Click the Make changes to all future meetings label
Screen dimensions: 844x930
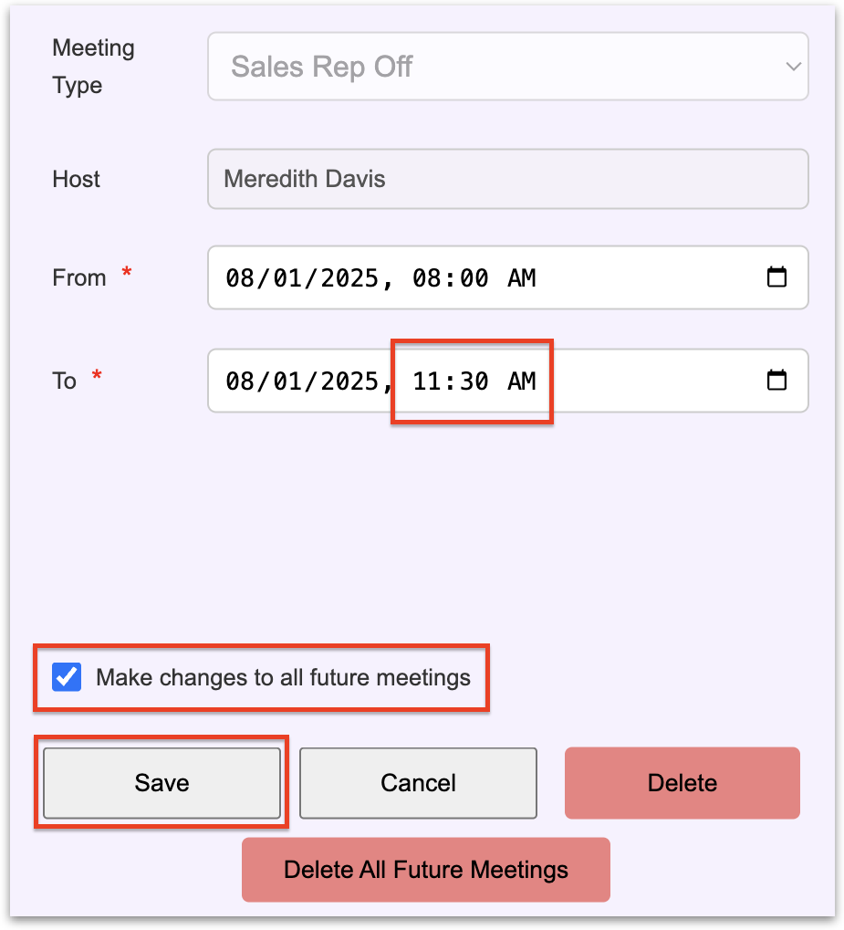click(283, 677)
